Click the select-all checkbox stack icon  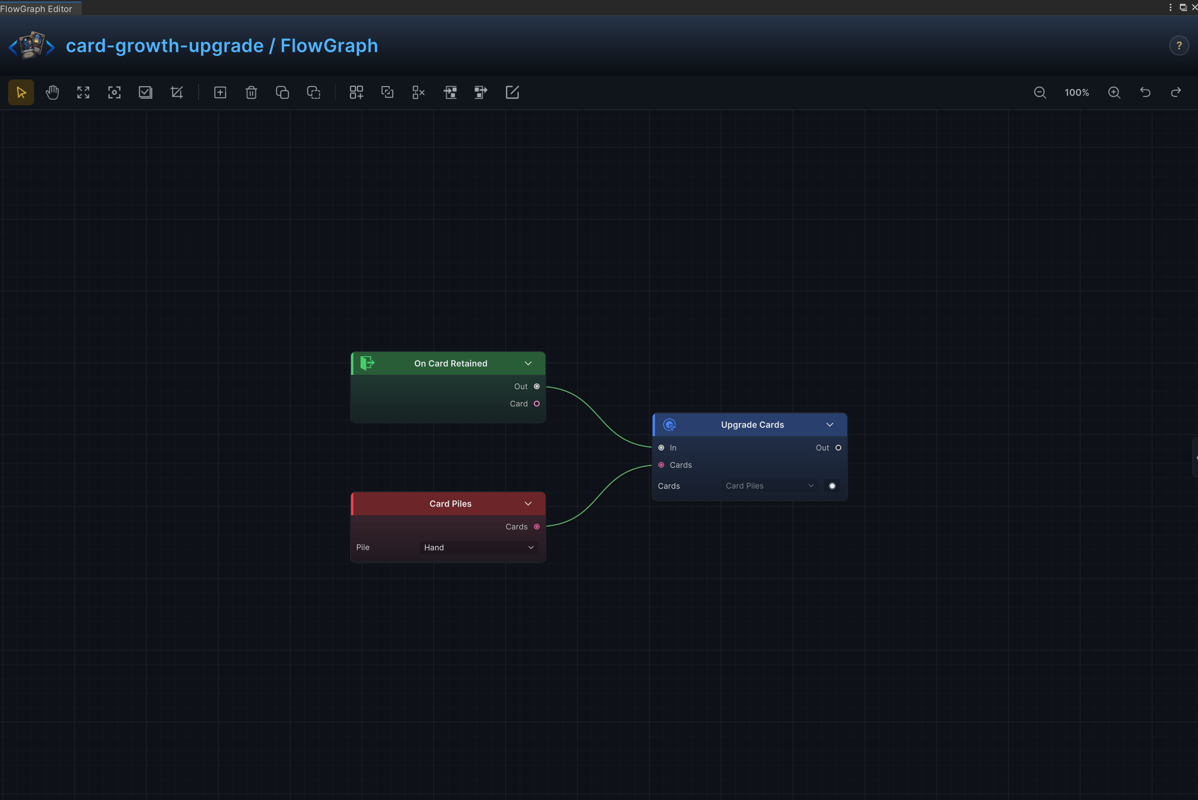tap(146, 92)
